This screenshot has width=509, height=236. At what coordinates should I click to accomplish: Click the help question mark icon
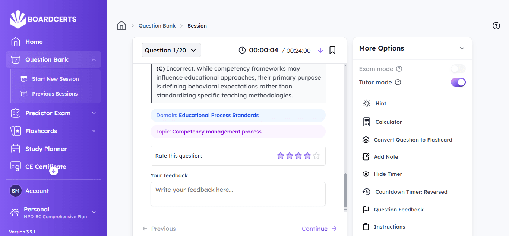click(x=496, y=26)
